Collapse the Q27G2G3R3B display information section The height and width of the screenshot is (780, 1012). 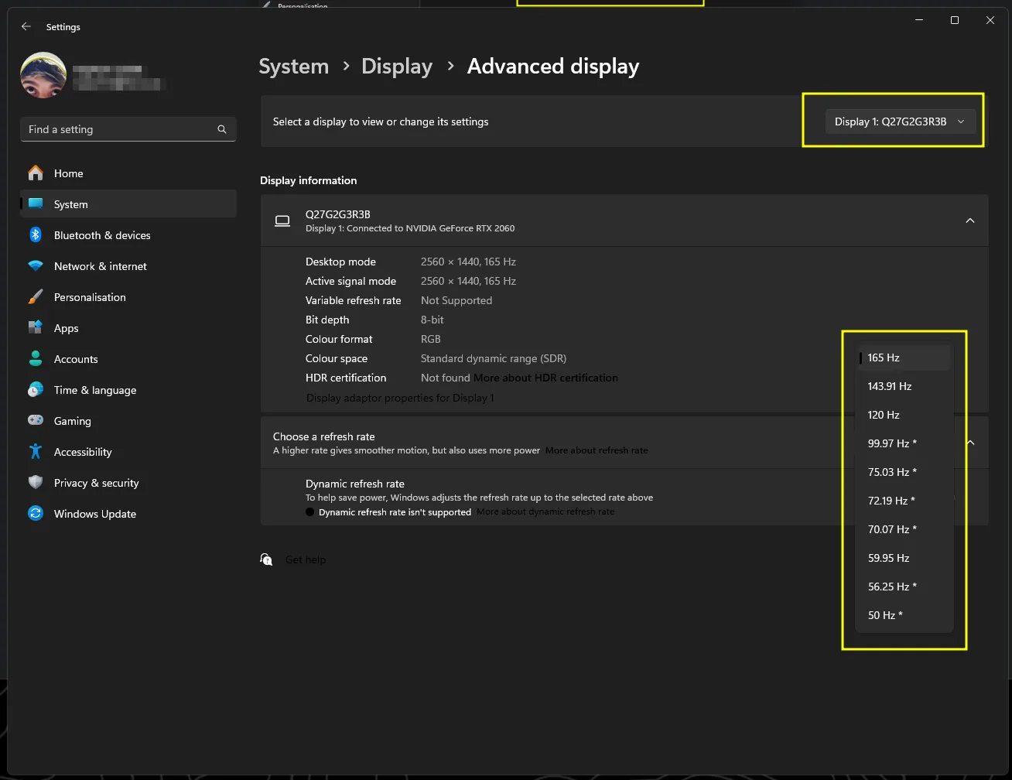(969, 221)
